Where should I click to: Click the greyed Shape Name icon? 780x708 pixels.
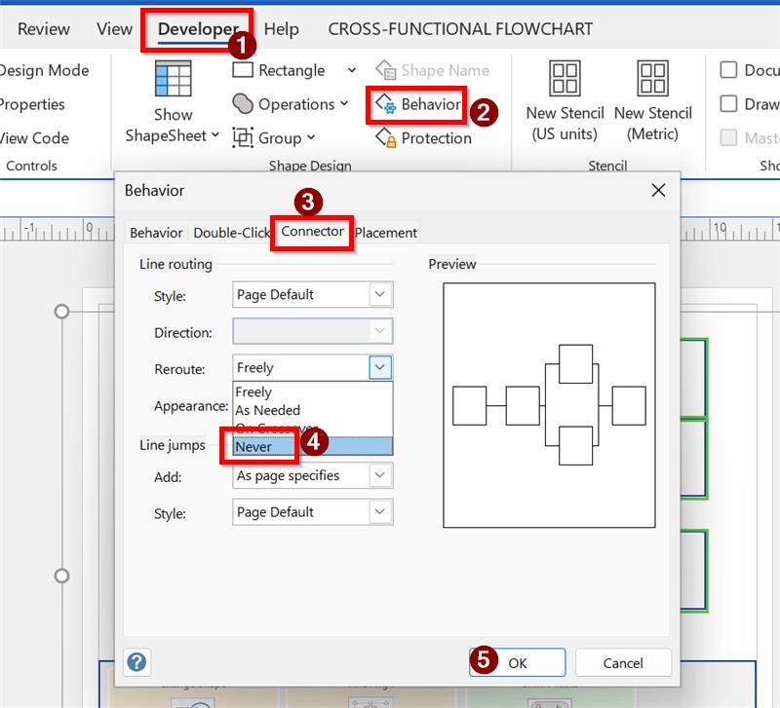tap(386, 70)
